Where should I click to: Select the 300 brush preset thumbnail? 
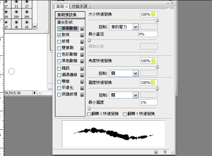click(27, 14)
